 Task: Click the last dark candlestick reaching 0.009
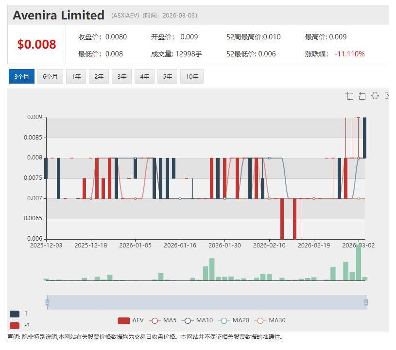pos(365,138)
